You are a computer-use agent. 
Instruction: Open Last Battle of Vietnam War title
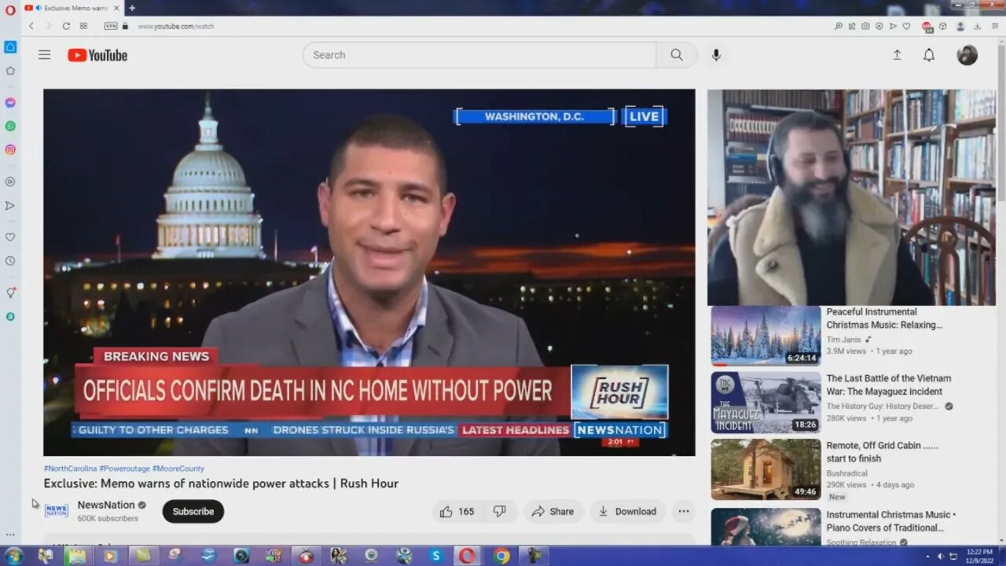(x=888, y=384)
